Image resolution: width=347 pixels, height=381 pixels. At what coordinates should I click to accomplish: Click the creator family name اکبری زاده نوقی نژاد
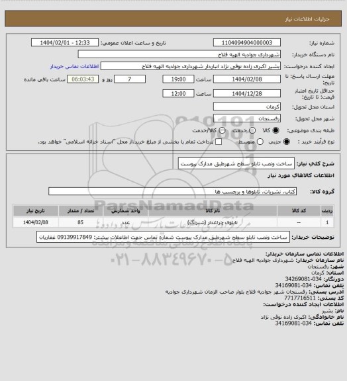(x=283, y=317)
